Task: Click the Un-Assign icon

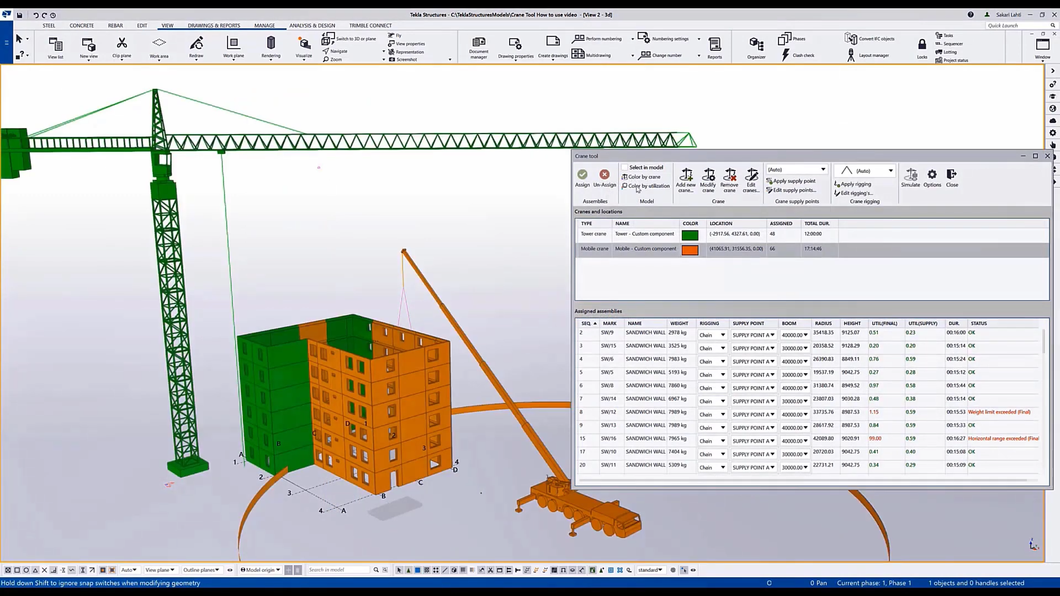Action: click(x=605, y=174)
